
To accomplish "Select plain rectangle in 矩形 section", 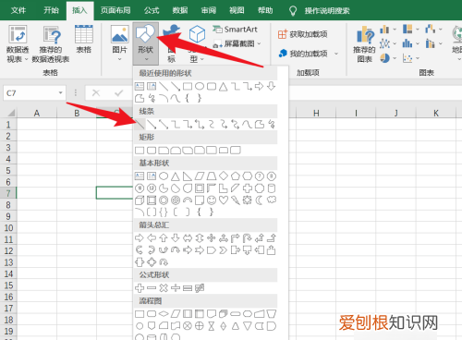I will point(140,151).
